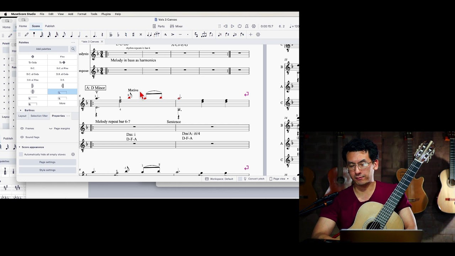
Task: Select Voice 3
Action: pyautogui.click(x=235, y=34)
